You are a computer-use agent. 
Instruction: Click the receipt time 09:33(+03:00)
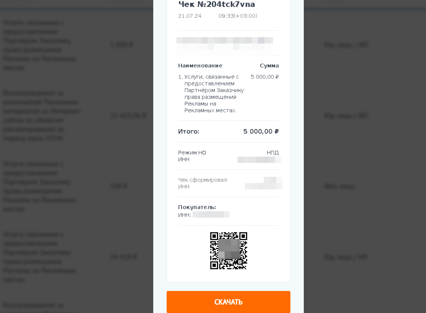238,16
